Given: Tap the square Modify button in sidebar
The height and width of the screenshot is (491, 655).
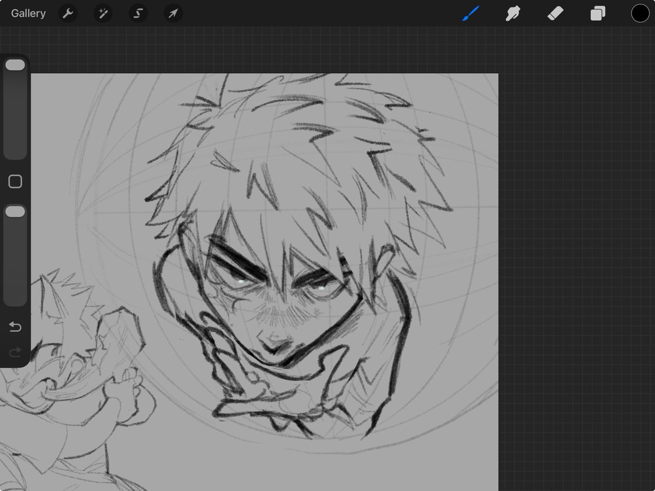Looking at the screenshot, I should (15, 182).
